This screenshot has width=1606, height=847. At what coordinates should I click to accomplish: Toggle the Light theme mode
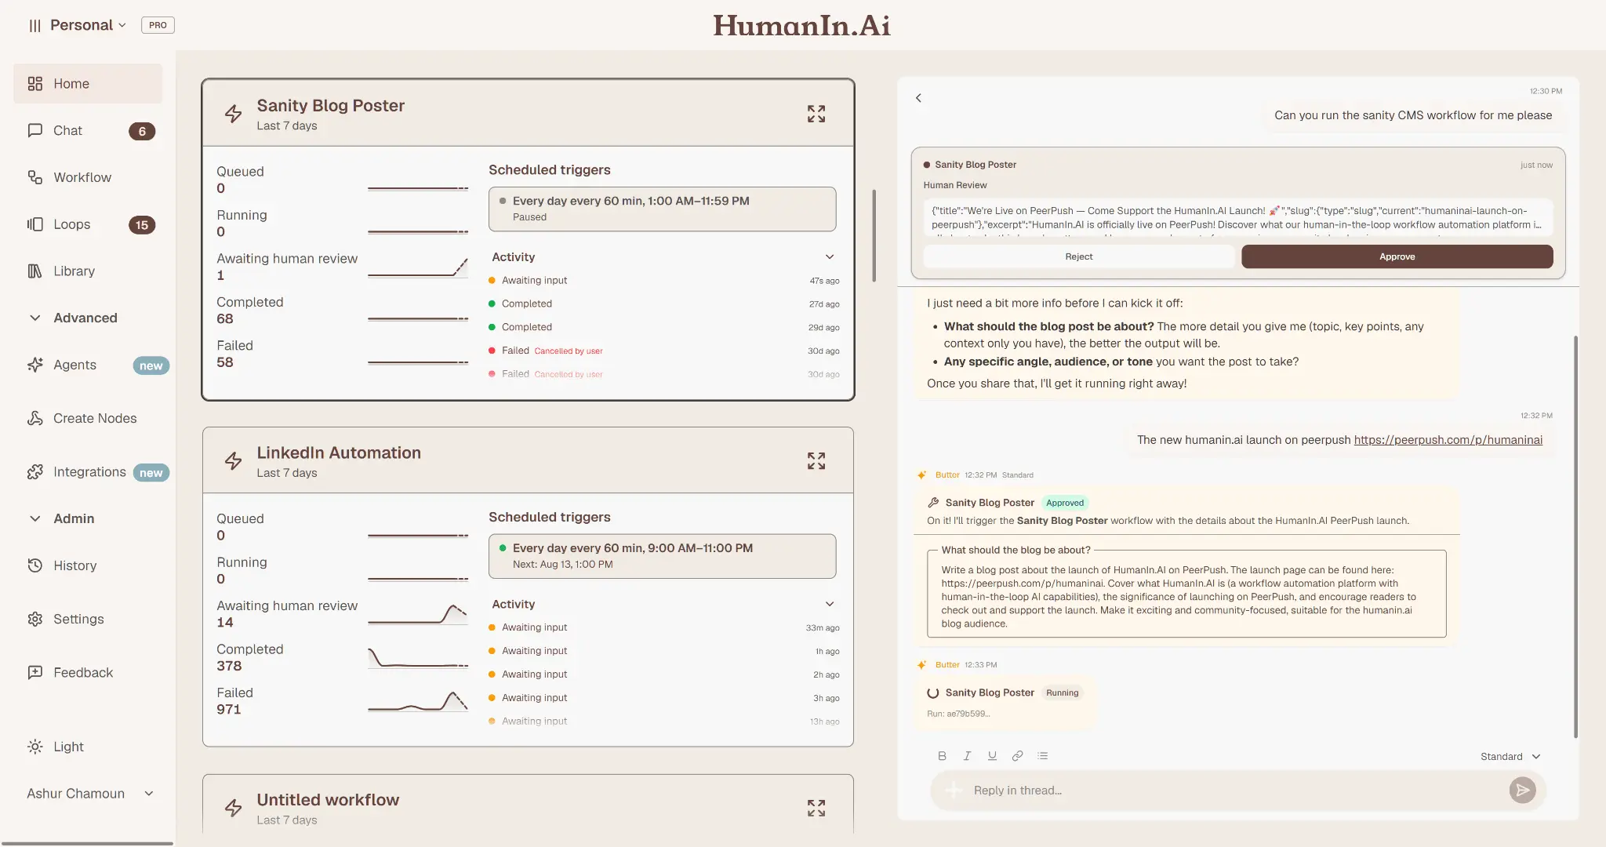pos(56,747)
